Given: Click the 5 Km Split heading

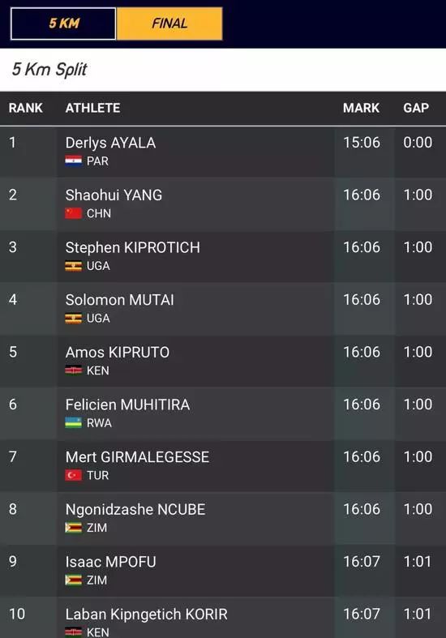Looking at the screenshot, I should point(49,70).
